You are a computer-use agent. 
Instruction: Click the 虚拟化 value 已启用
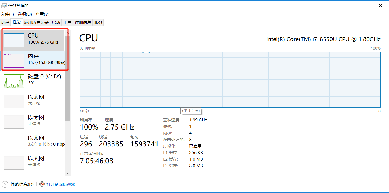point(195,146)
